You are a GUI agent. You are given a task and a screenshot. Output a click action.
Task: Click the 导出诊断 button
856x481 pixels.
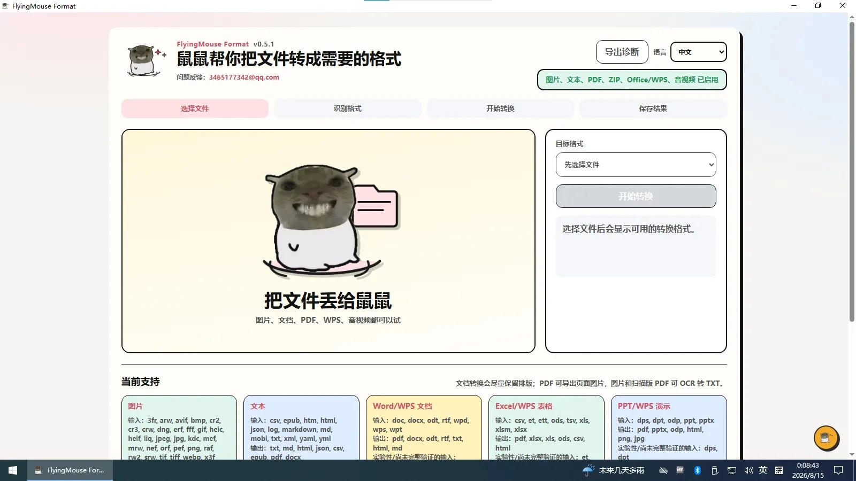[x=622, y=52]
